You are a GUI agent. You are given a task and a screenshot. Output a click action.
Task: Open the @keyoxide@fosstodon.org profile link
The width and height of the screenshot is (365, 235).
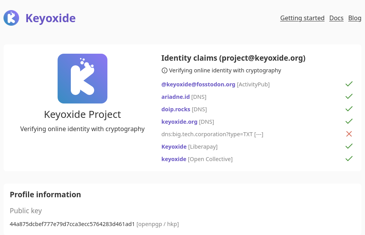[198, 84]
